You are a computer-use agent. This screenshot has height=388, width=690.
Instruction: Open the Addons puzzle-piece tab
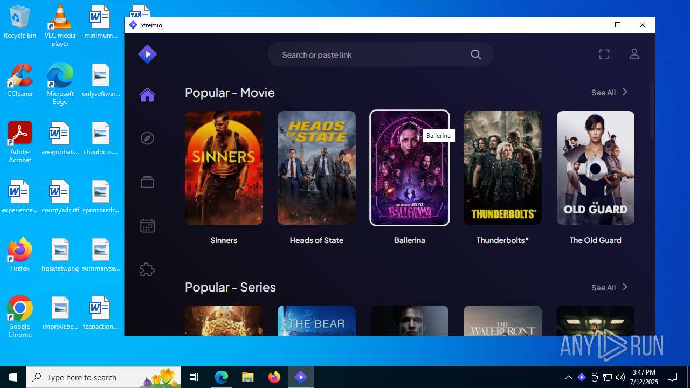pos(147,269)
